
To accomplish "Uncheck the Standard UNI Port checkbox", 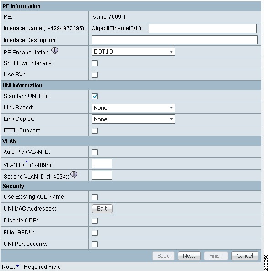I will point(95,96).
